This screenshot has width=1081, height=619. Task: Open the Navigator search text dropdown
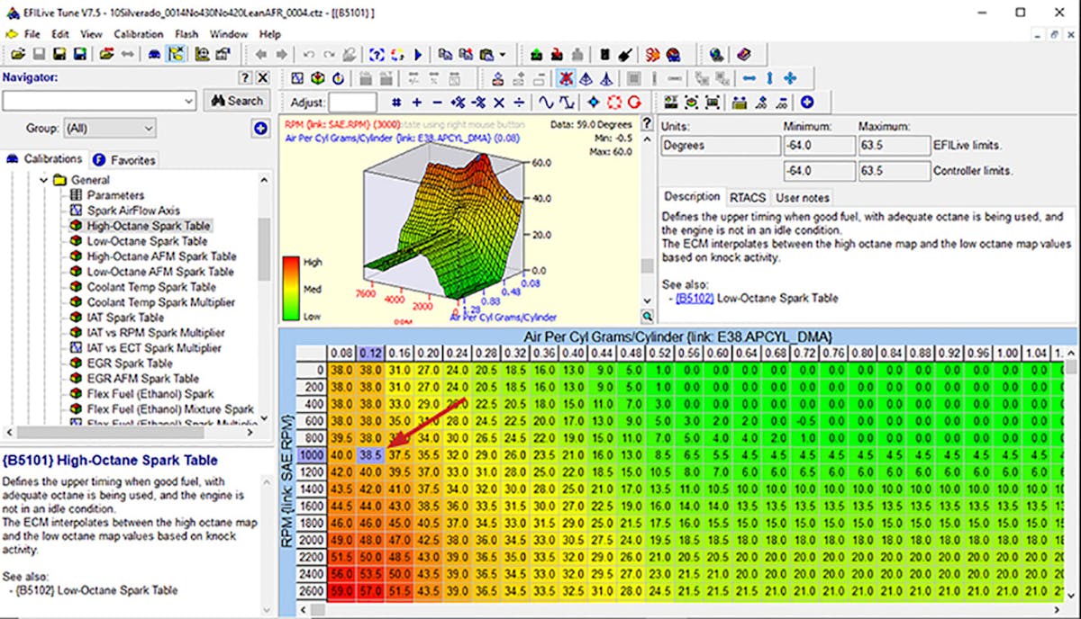[188, 101]
